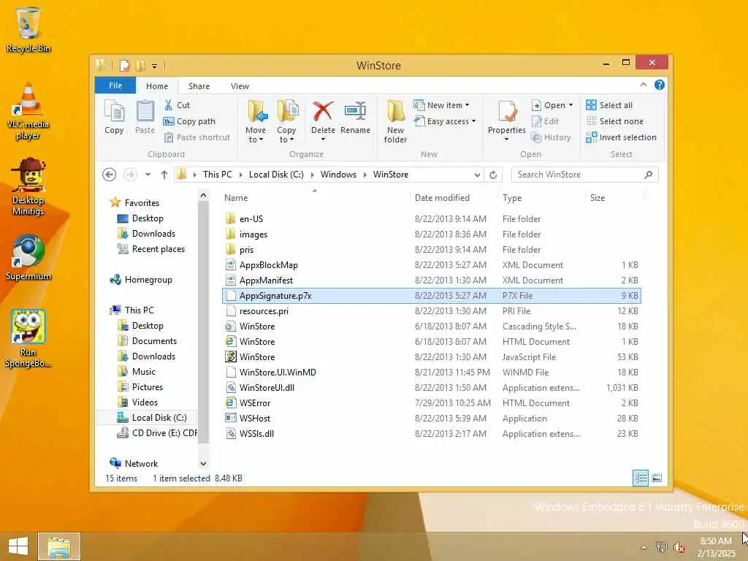Click the Up one level arrow
Screen dimensions: 748x561
(164, 175)
